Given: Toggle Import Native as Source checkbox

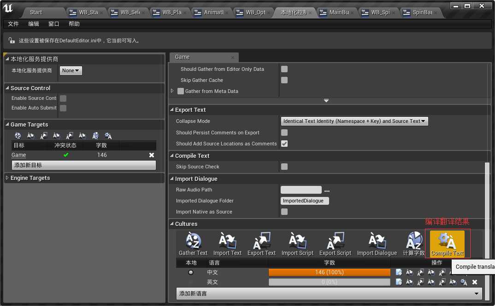Looking at the screenshot, I should point(284,212).
